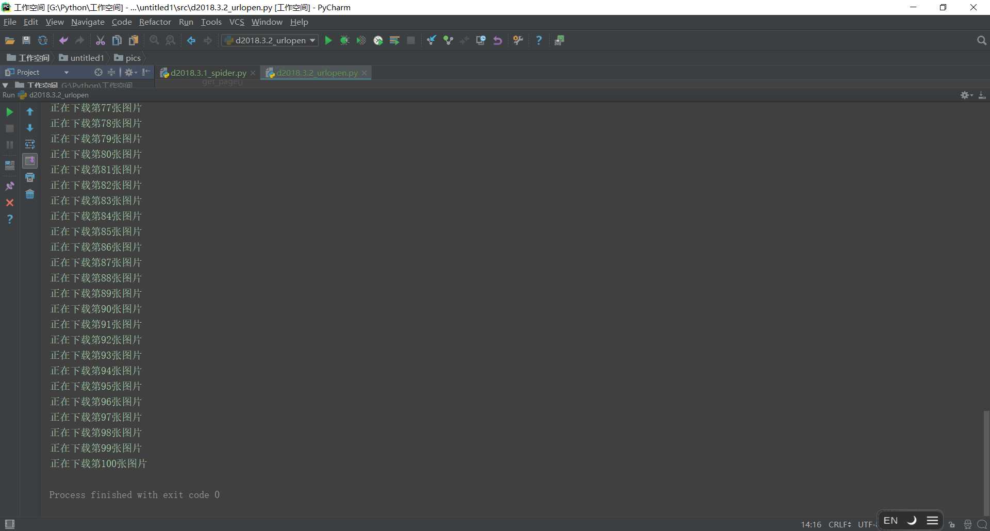Click the caret position 14:16 in status bar

click(811, 524)
